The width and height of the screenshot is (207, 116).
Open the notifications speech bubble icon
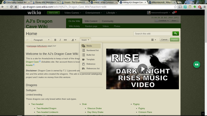[174, 13]
